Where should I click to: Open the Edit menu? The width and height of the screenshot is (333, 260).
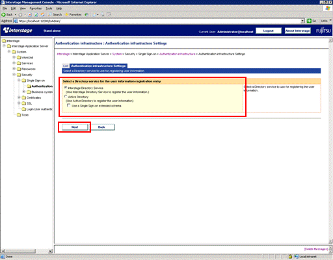(13, 8)
